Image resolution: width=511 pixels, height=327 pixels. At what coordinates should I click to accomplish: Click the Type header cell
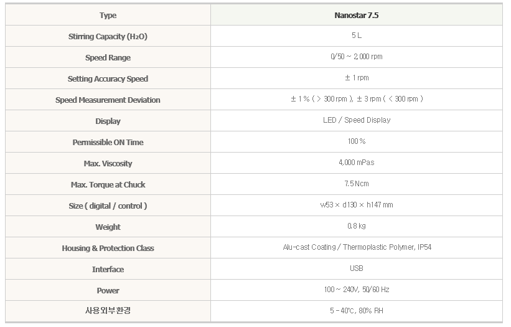[x=108, y=15]
